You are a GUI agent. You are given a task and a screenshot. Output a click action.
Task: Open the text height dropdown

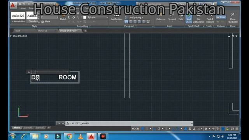point(58,17)
